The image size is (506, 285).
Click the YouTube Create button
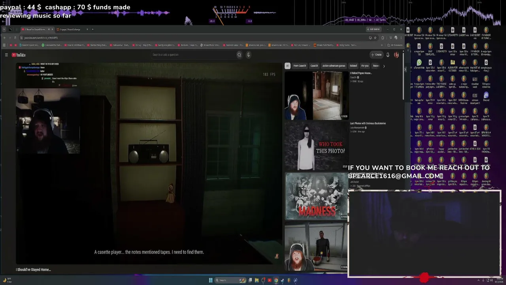(376, 55)
